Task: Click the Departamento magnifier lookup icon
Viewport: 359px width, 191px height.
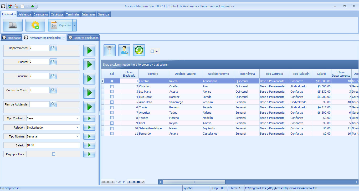Action: tap(53, 48)
